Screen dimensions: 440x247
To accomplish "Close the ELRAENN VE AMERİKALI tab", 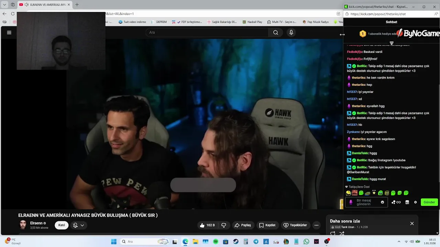I will (69, 4).
